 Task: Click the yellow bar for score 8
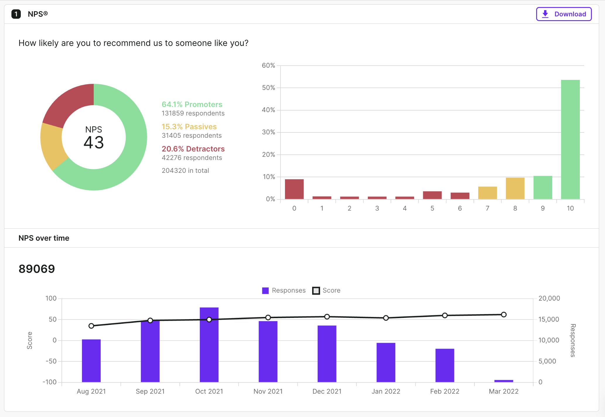(515, 188)
